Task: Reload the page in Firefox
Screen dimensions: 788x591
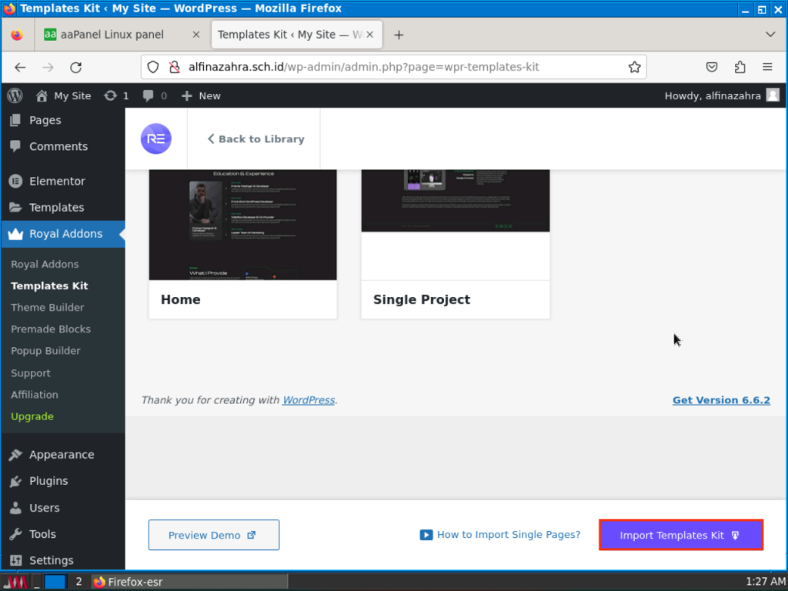Action: pyautogui.click(x=75, y=67)
